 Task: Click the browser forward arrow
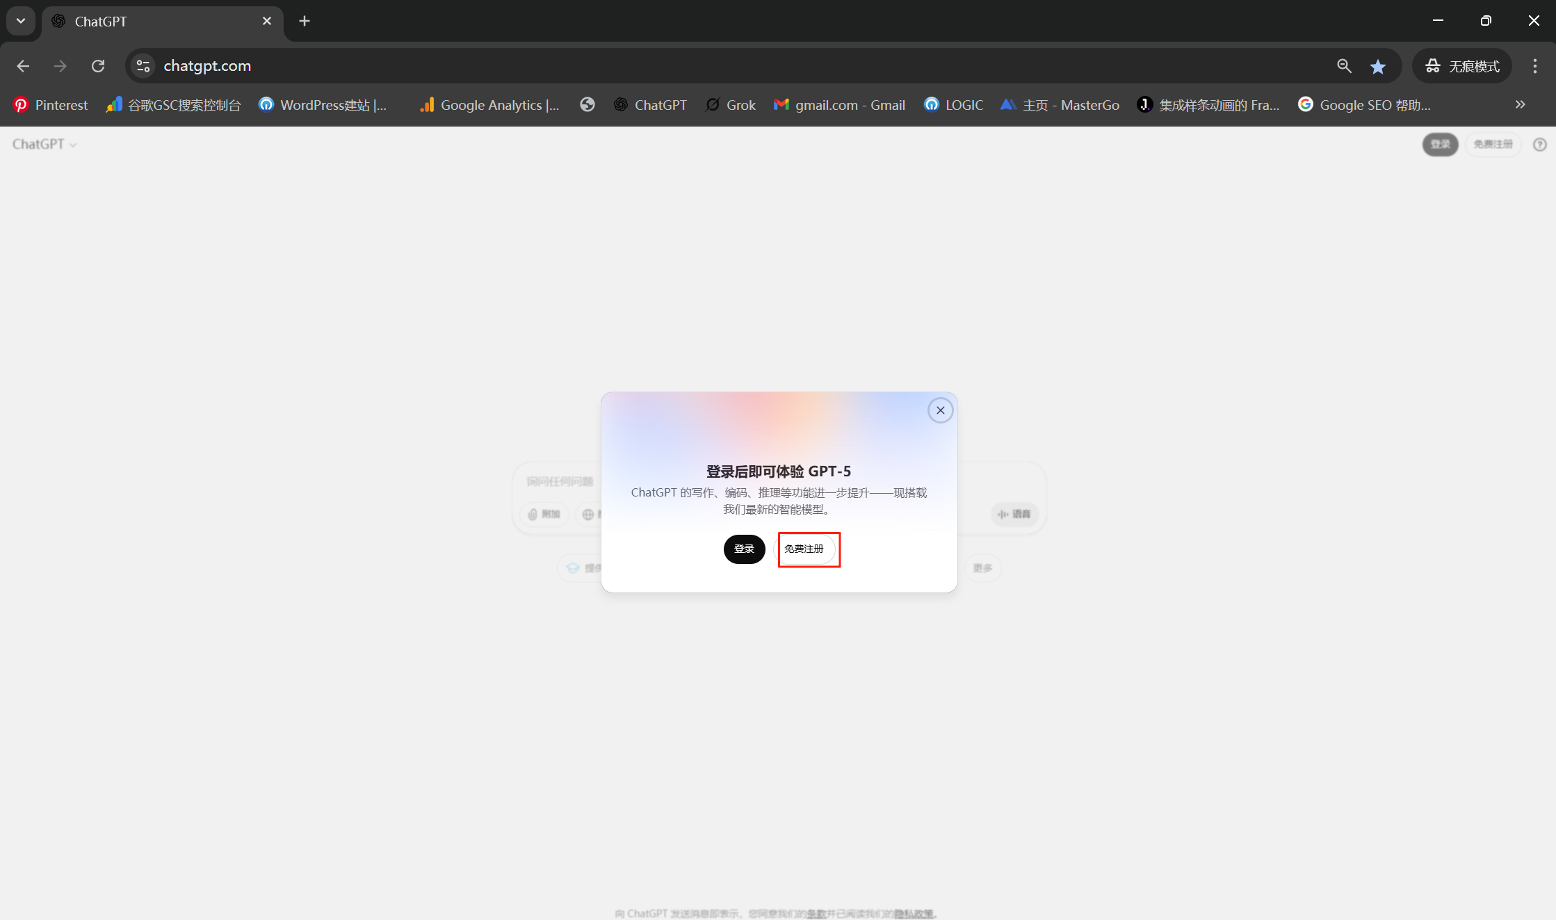pyautogui.click(x=60, y=66)
